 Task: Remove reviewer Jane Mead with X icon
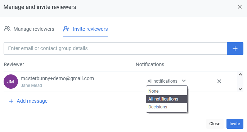219,81
